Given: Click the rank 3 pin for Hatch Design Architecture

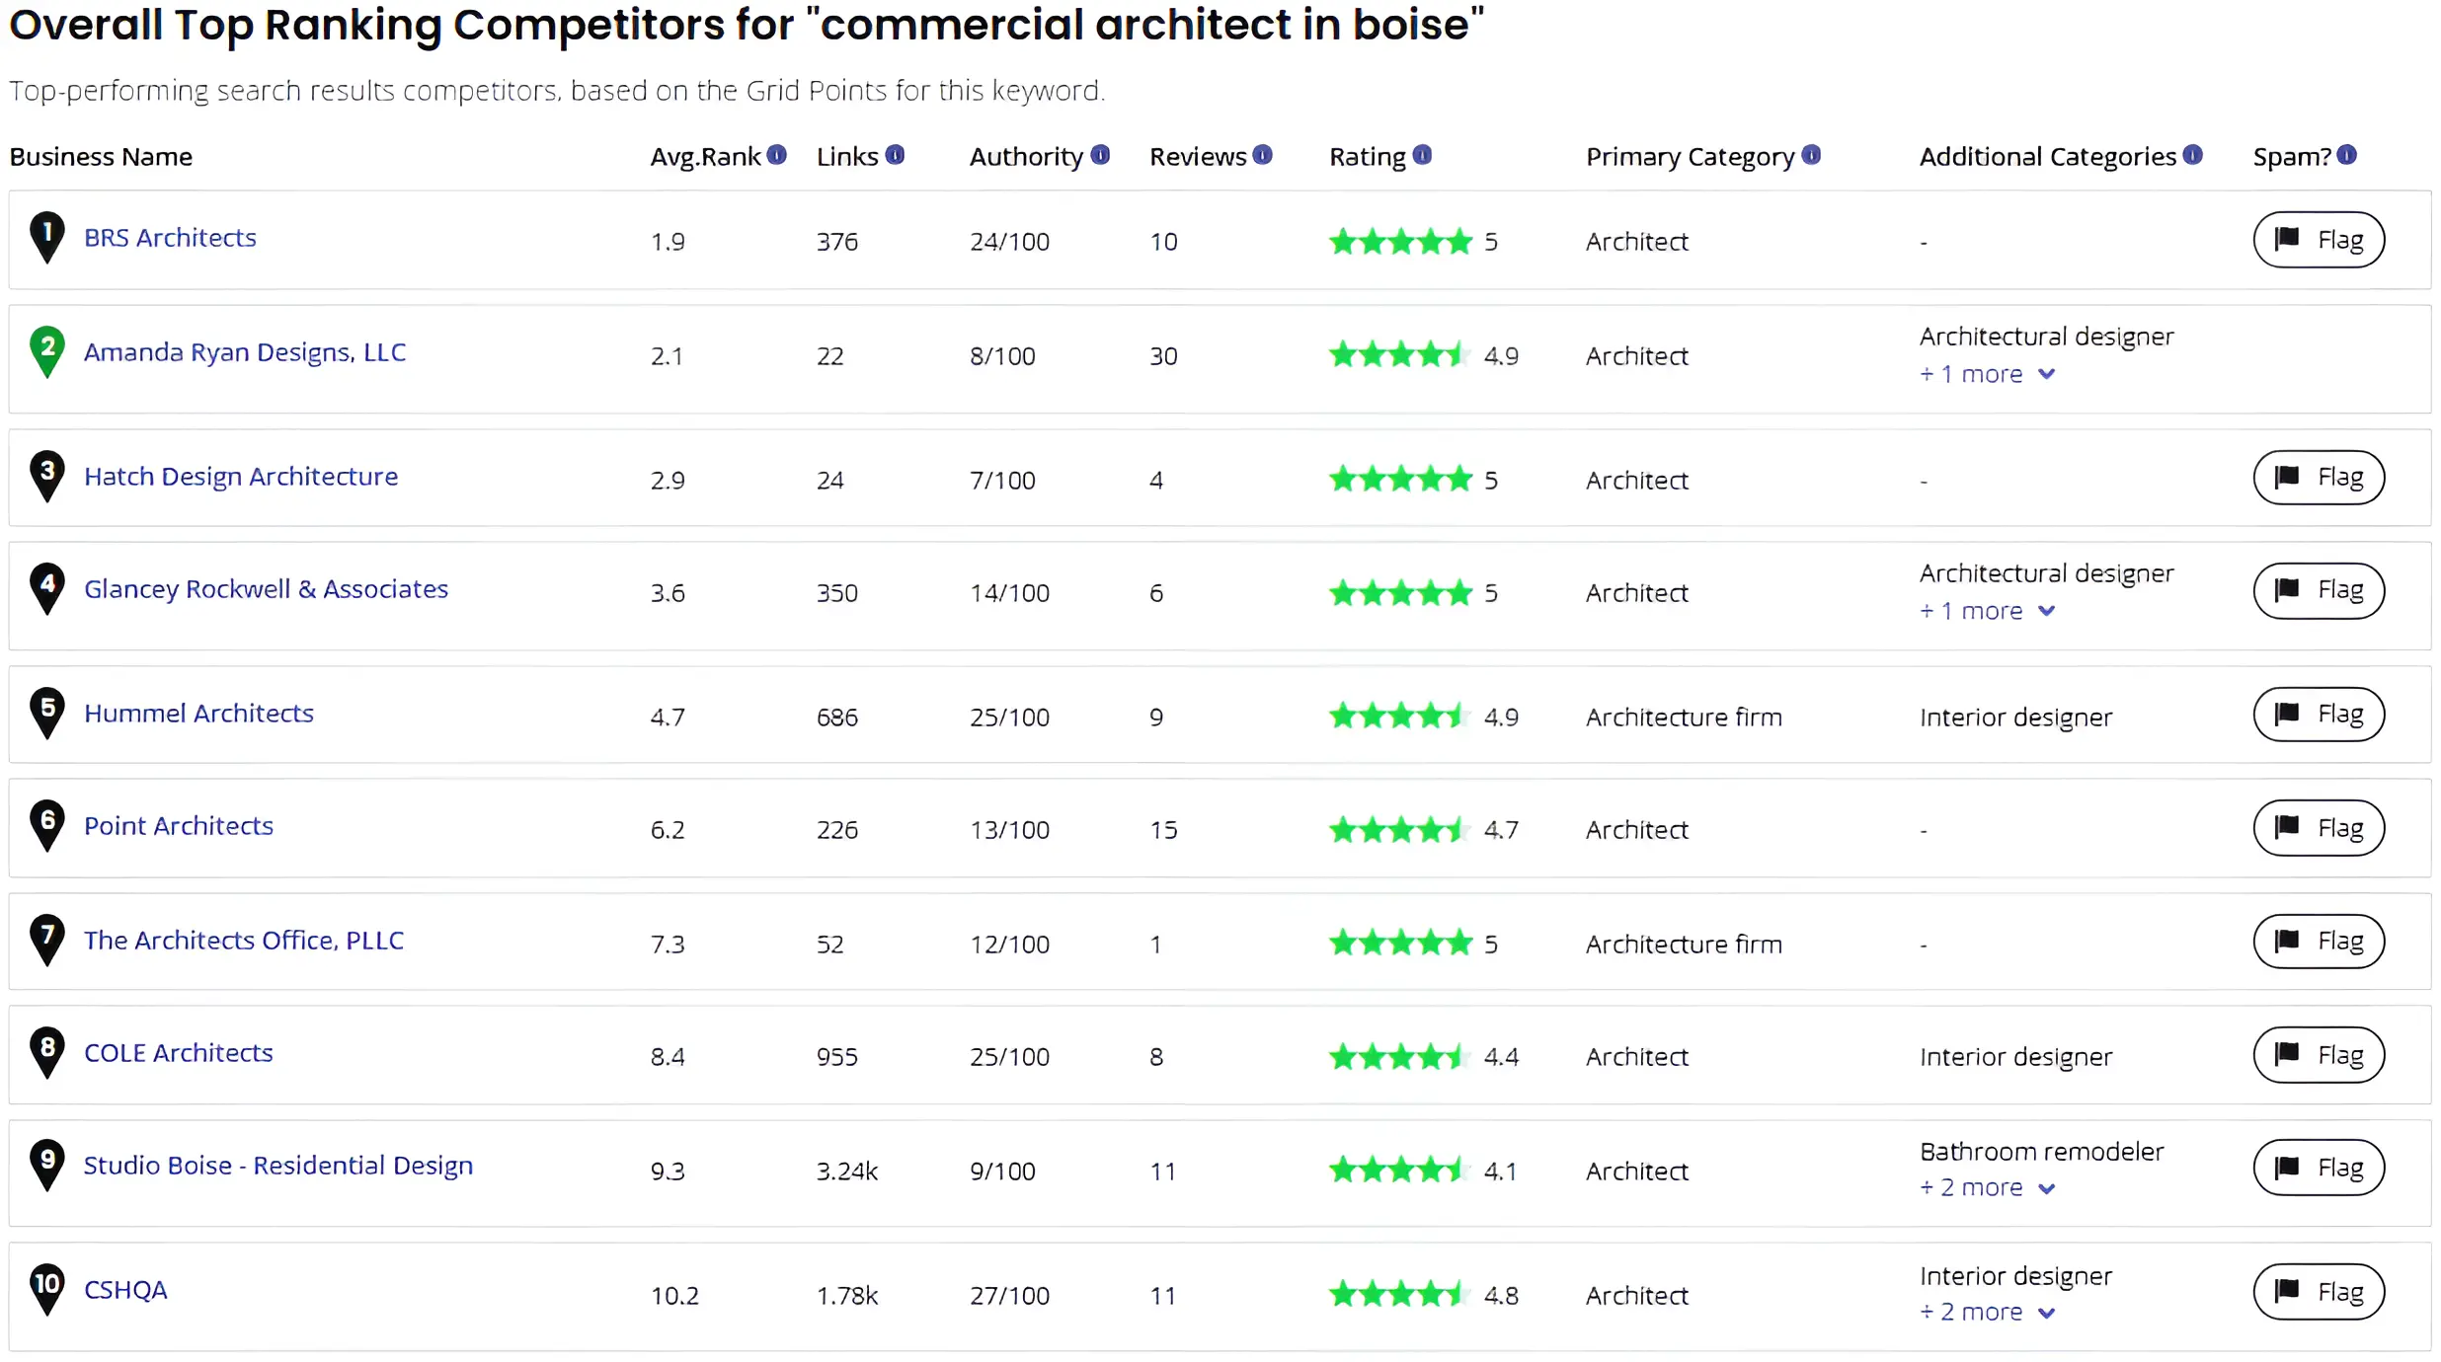Looking at the screenshot, I should coord(47,477).
